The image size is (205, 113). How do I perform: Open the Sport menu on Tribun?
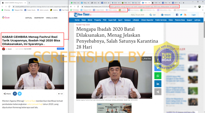(x=120, y=20)
